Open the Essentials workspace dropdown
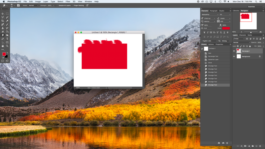This screenshot has height=149, width=265. coord(255,7)
